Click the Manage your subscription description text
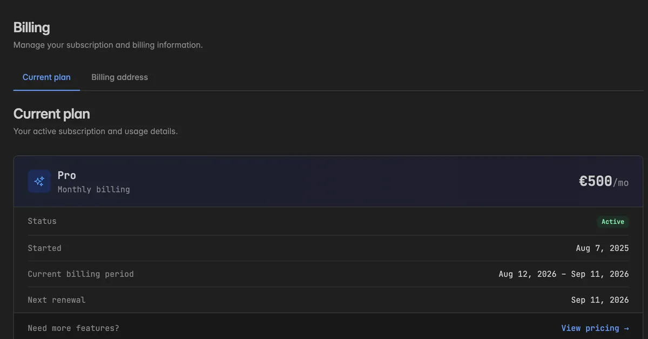Image resolution: width=648 pixels, height=339 pixels. pos(108,45)
